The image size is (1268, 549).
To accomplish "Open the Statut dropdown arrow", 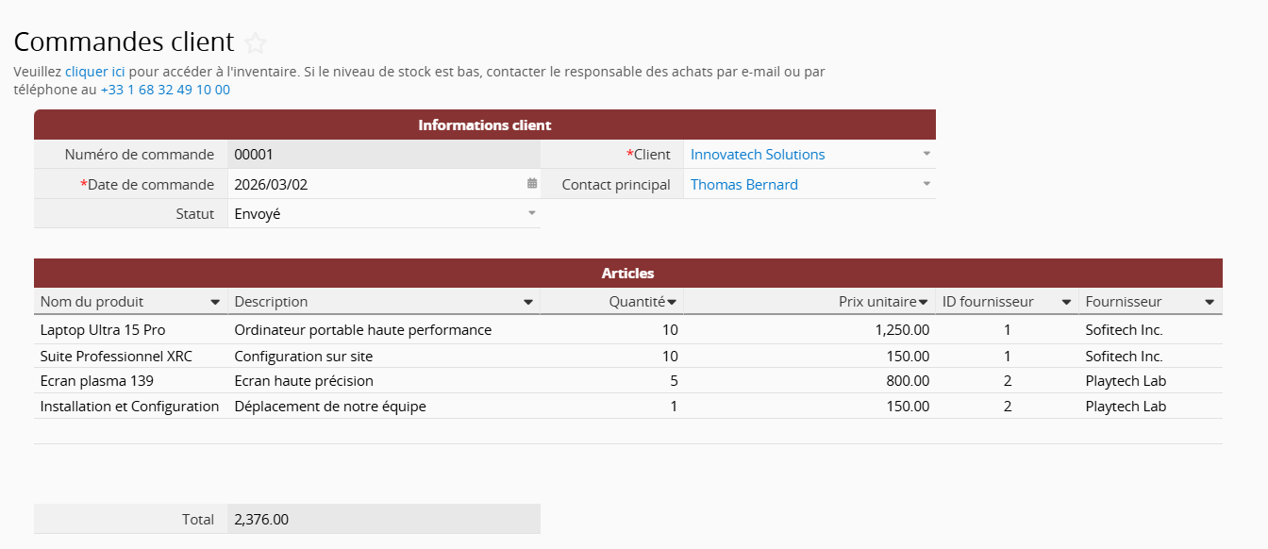I will [532, 213].
